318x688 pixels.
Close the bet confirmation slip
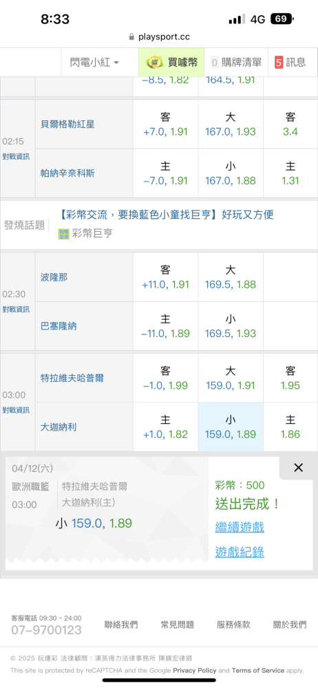(298, 468)
